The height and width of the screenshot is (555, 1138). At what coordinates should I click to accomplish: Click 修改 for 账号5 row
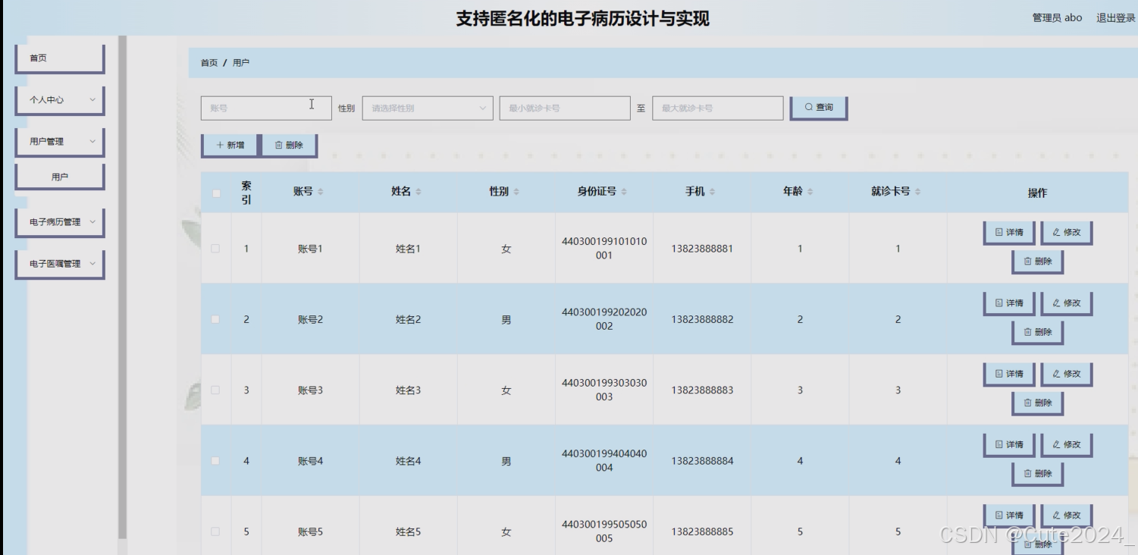[1067, 516]
